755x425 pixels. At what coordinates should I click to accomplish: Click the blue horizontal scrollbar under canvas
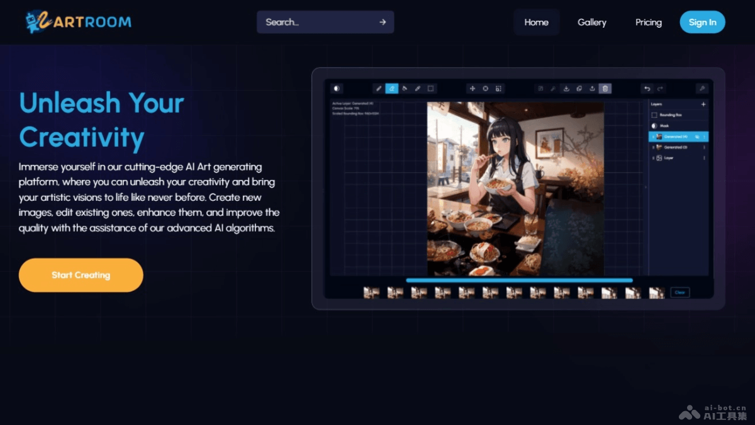[519, 280]
